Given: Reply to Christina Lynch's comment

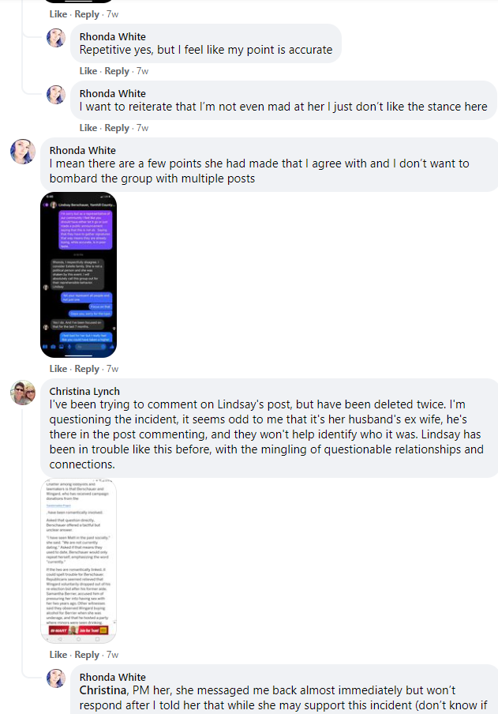Looking at the screenshot, I should (87, 655).
